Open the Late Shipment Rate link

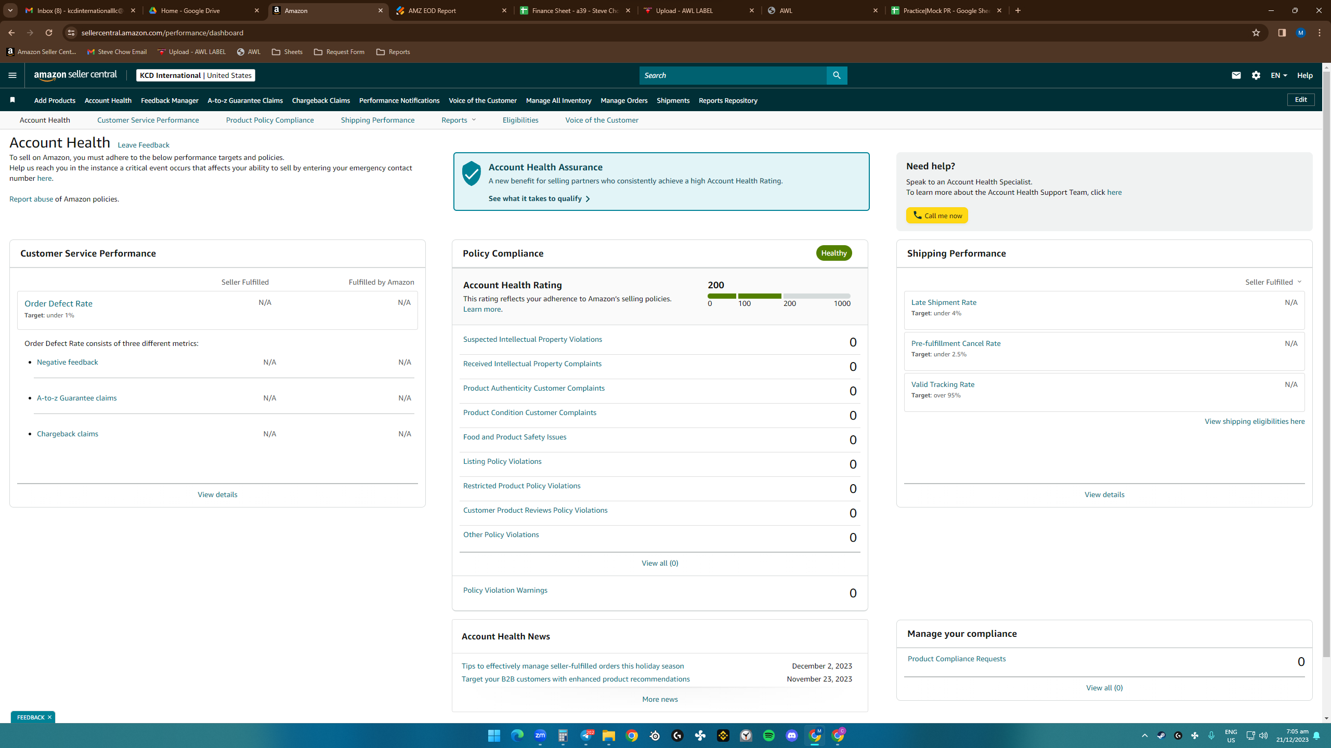pyautogui.click(x=944, y=302)
